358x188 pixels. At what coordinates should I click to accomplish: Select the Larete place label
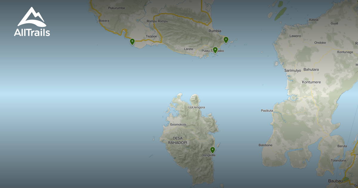tap(189, 49)
